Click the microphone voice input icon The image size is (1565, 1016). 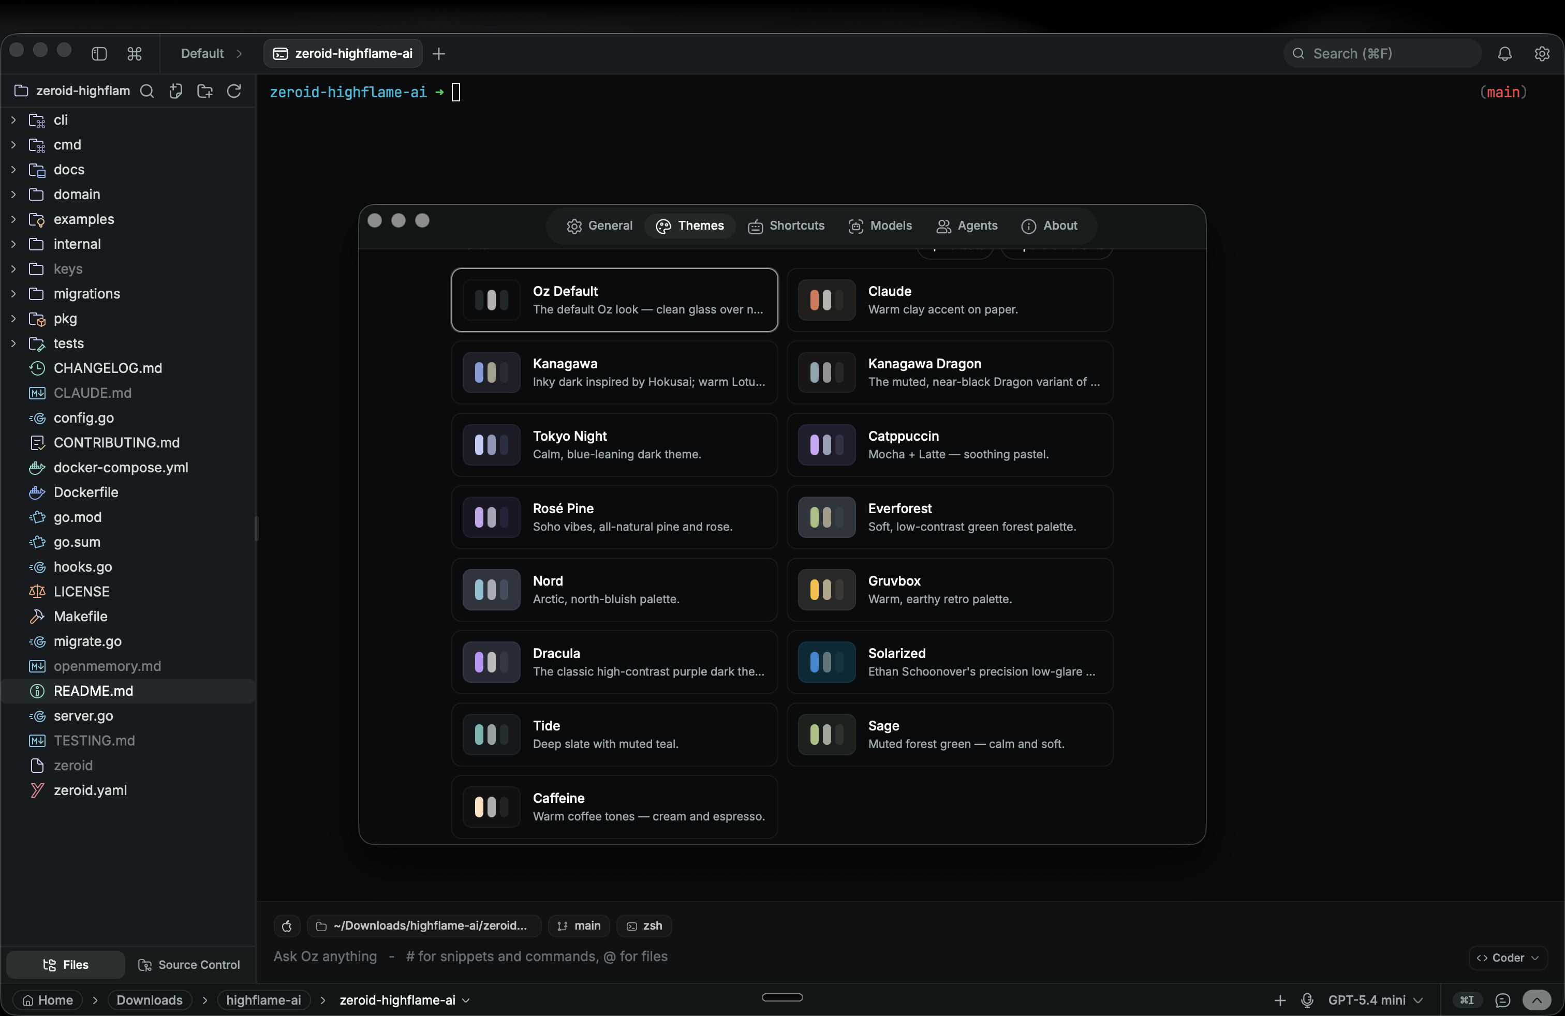point(1307,999)
